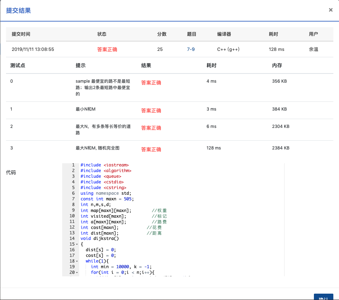Click the 题目 column header
The height and width of the screenshot is (300, 339).
pos(192,34)
